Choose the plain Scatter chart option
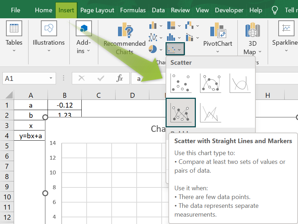Viewport: 298px width, 224px height. pos(181,83)
